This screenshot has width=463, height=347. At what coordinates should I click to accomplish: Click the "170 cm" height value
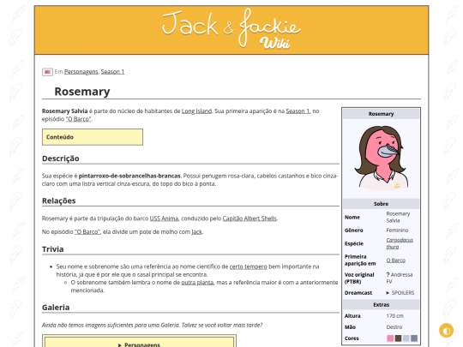click(x=394, y=316)
